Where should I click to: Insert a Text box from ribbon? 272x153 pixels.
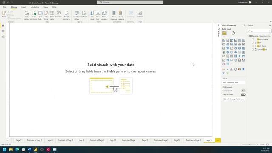pos(98,15)
